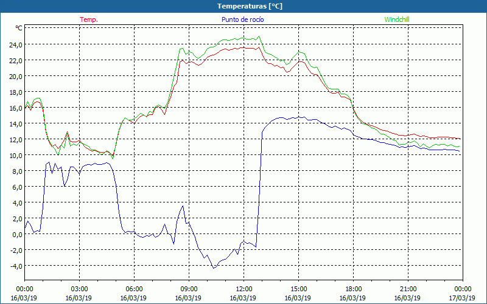Click the '6,0' y-axis value
The image size is (487, 304).
pos(18,187)
